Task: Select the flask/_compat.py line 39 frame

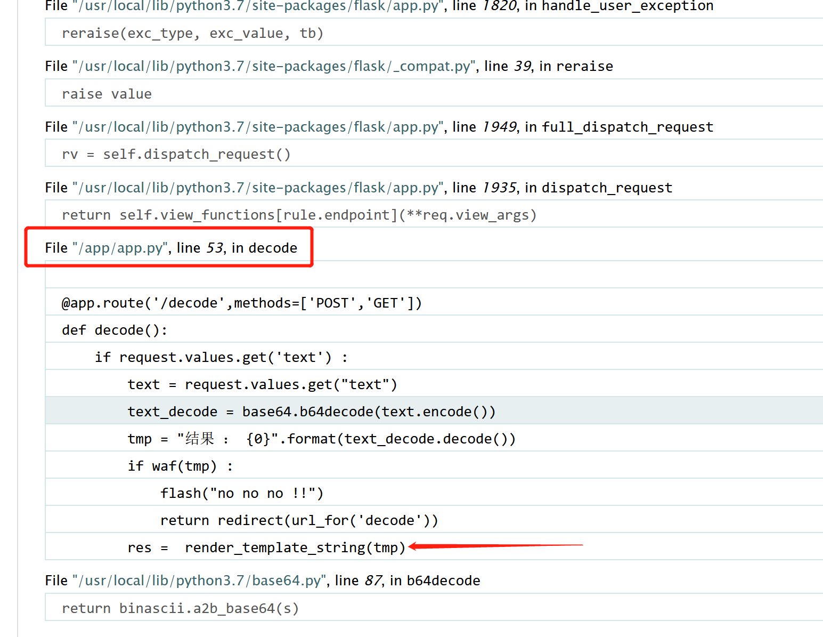Action: point(329,66)
